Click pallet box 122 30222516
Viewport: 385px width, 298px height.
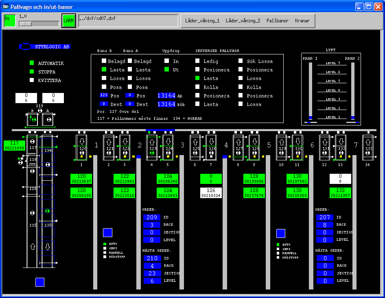coord(125,193)
